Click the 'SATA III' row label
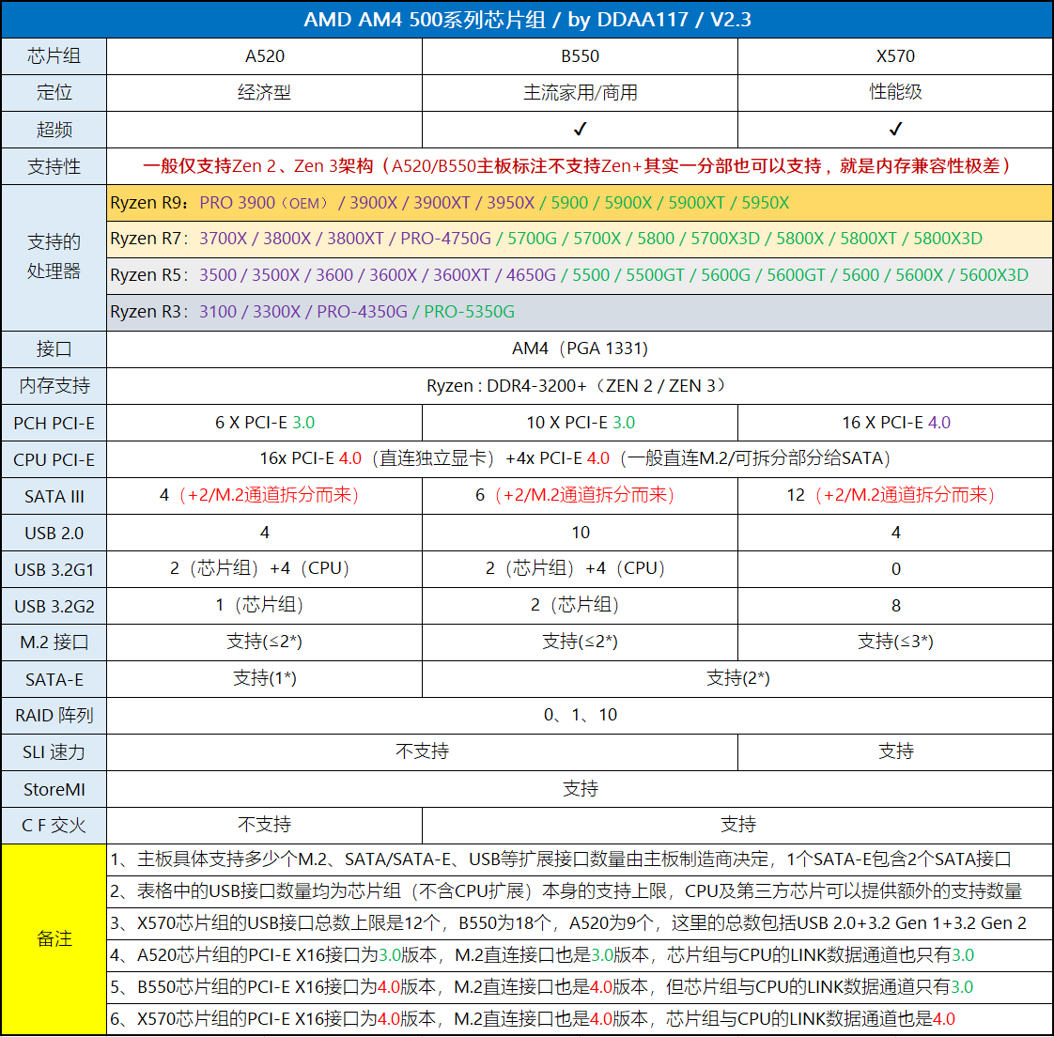Viewport: 1054px width, 1037px height. point(54,496)
